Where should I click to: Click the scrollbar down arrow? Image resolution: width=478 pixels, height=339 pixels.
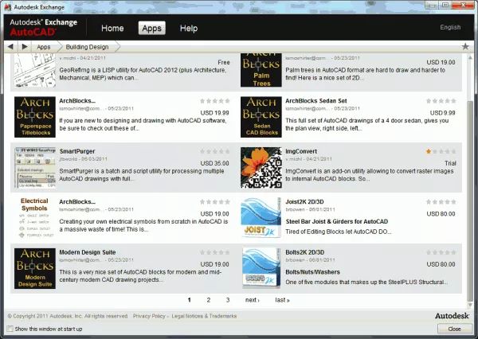[x=470, y=305]
